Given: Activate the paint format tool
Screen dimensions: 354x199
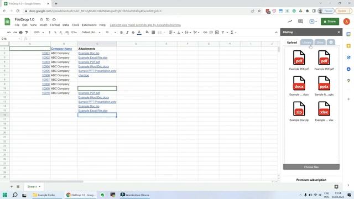Looking at the screenshot, I should 27,33.
